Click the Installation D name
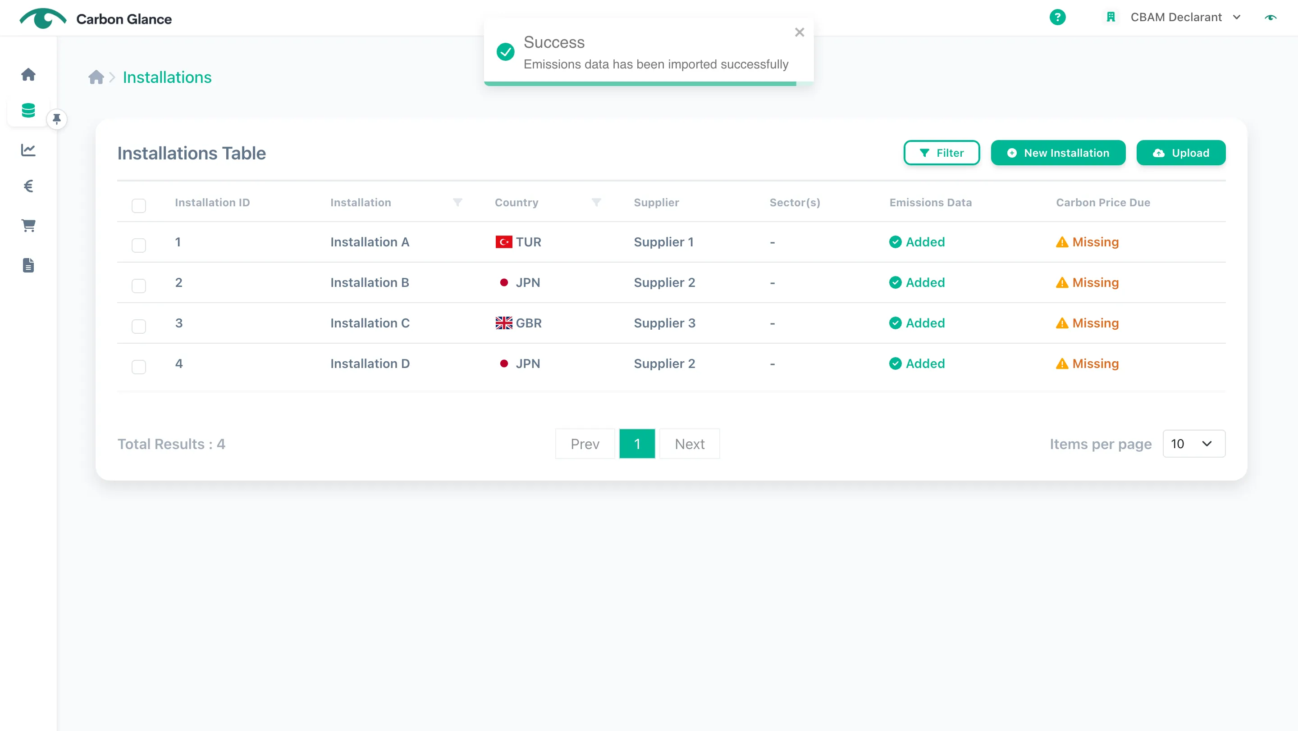 [370, 363]
